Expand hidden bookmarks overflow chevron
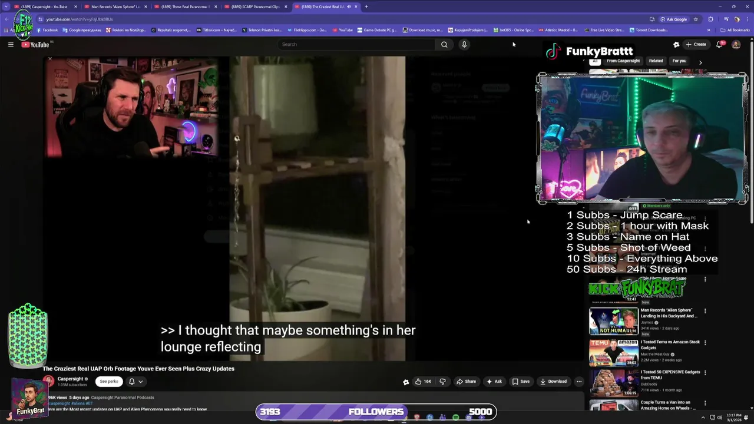This screenshot has height=424, width=754. tap(709, 30)
